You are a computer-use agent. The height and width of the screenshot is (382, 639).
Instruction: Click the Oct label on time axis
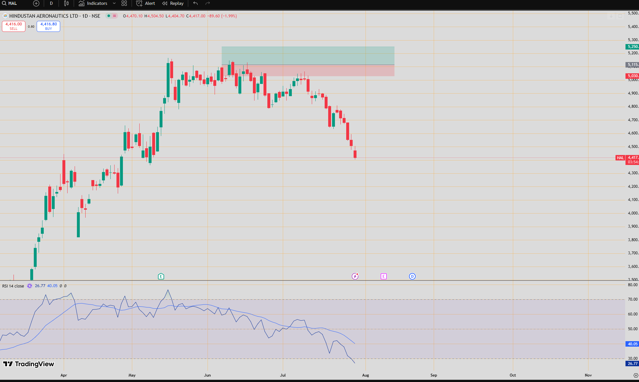(x=513, y=375)
